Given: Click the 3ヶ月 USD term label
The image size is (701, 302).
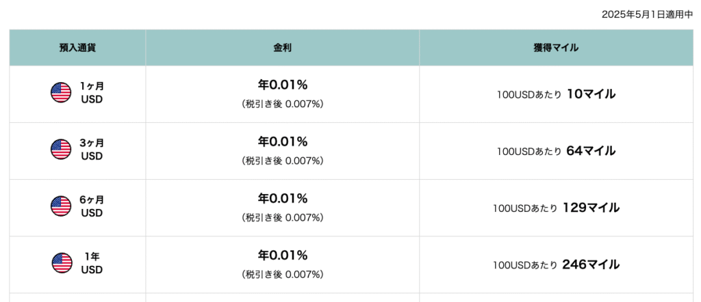Looking at the screenshot, I should click(x=92, y=150).
